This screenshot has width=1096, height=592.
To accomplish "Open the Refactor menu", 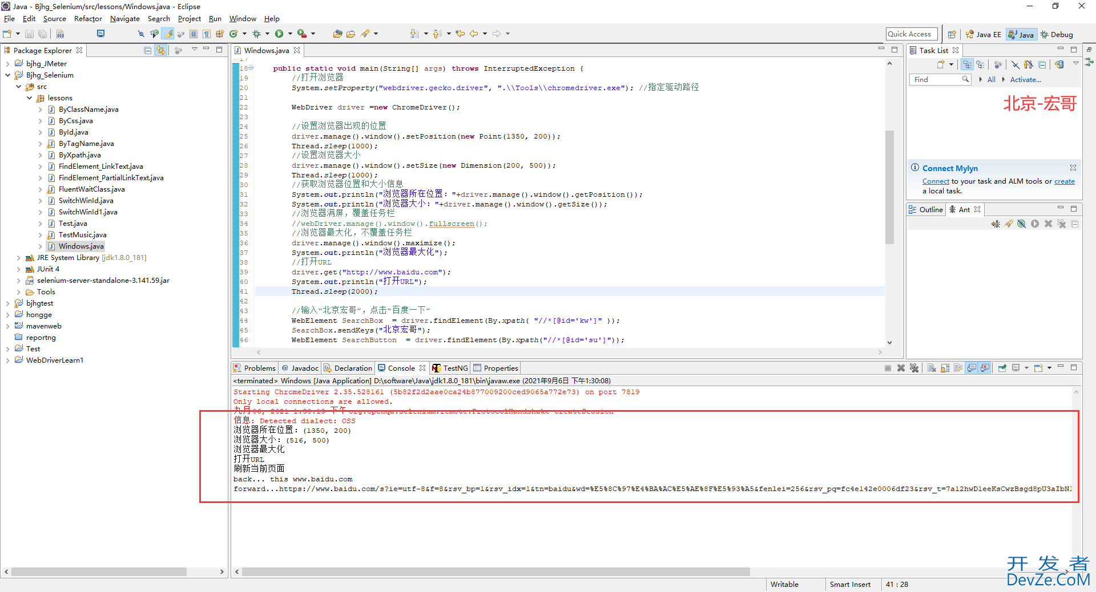I will (x=88, y=19).
